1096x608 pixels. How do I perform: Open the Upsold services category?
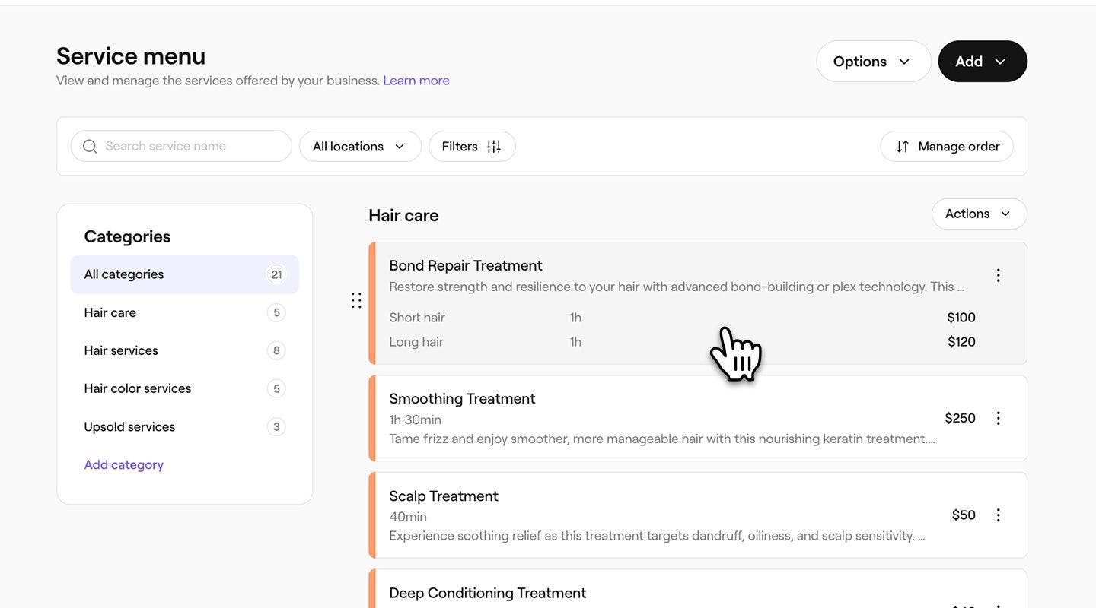click(129, 427)
